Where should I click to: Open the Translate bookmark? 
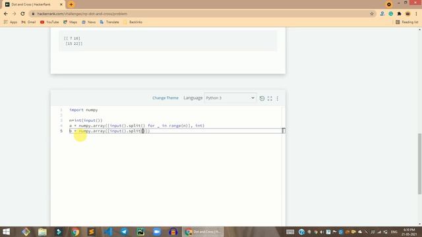click(109, 22)
